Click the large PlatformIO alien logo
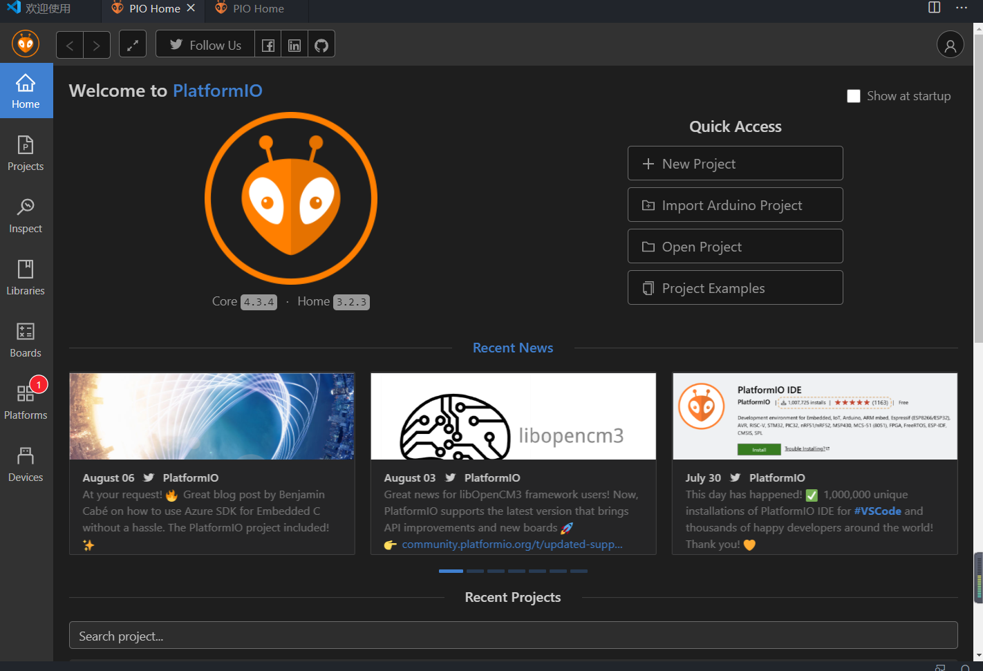983x671 pixels. coord(291,198)
